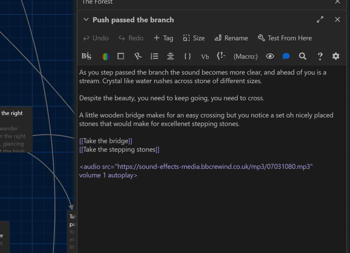Image resolution: width=350 pixels, height=253 pixels.
Task: Click the Test From Here button
Action: (285, 38)
